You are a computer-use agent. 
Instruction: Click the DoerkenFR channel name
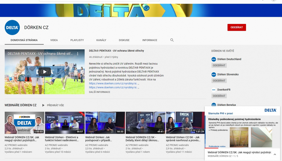pos(224,90)
